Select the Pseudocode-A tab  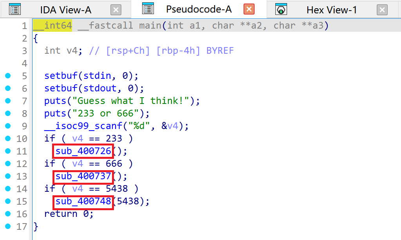[199, 9]
